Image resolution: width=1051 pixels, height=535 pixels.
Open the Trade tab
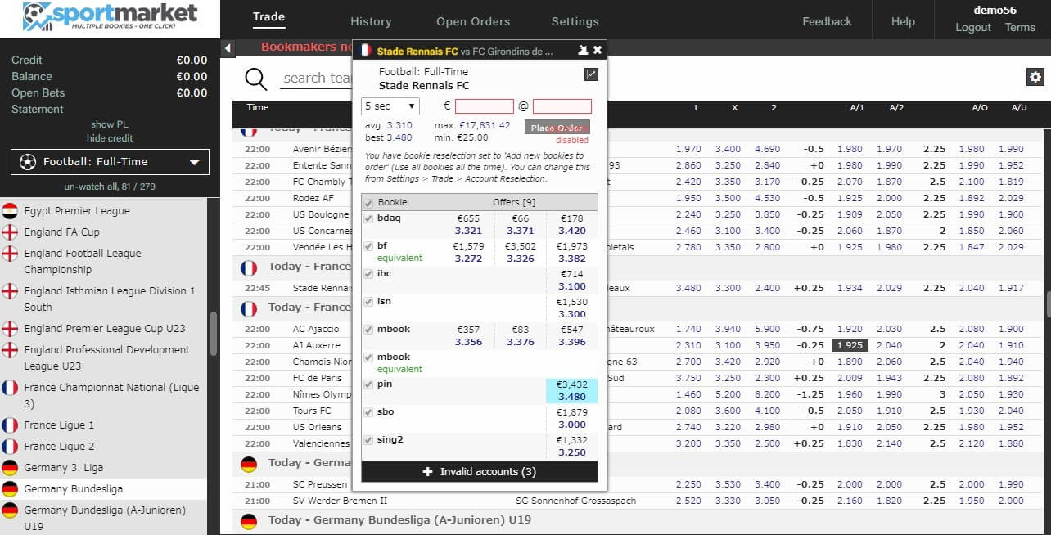[268, 17]
